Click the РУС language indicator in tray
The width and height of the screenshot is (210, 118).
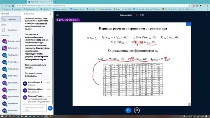(198, 116)
